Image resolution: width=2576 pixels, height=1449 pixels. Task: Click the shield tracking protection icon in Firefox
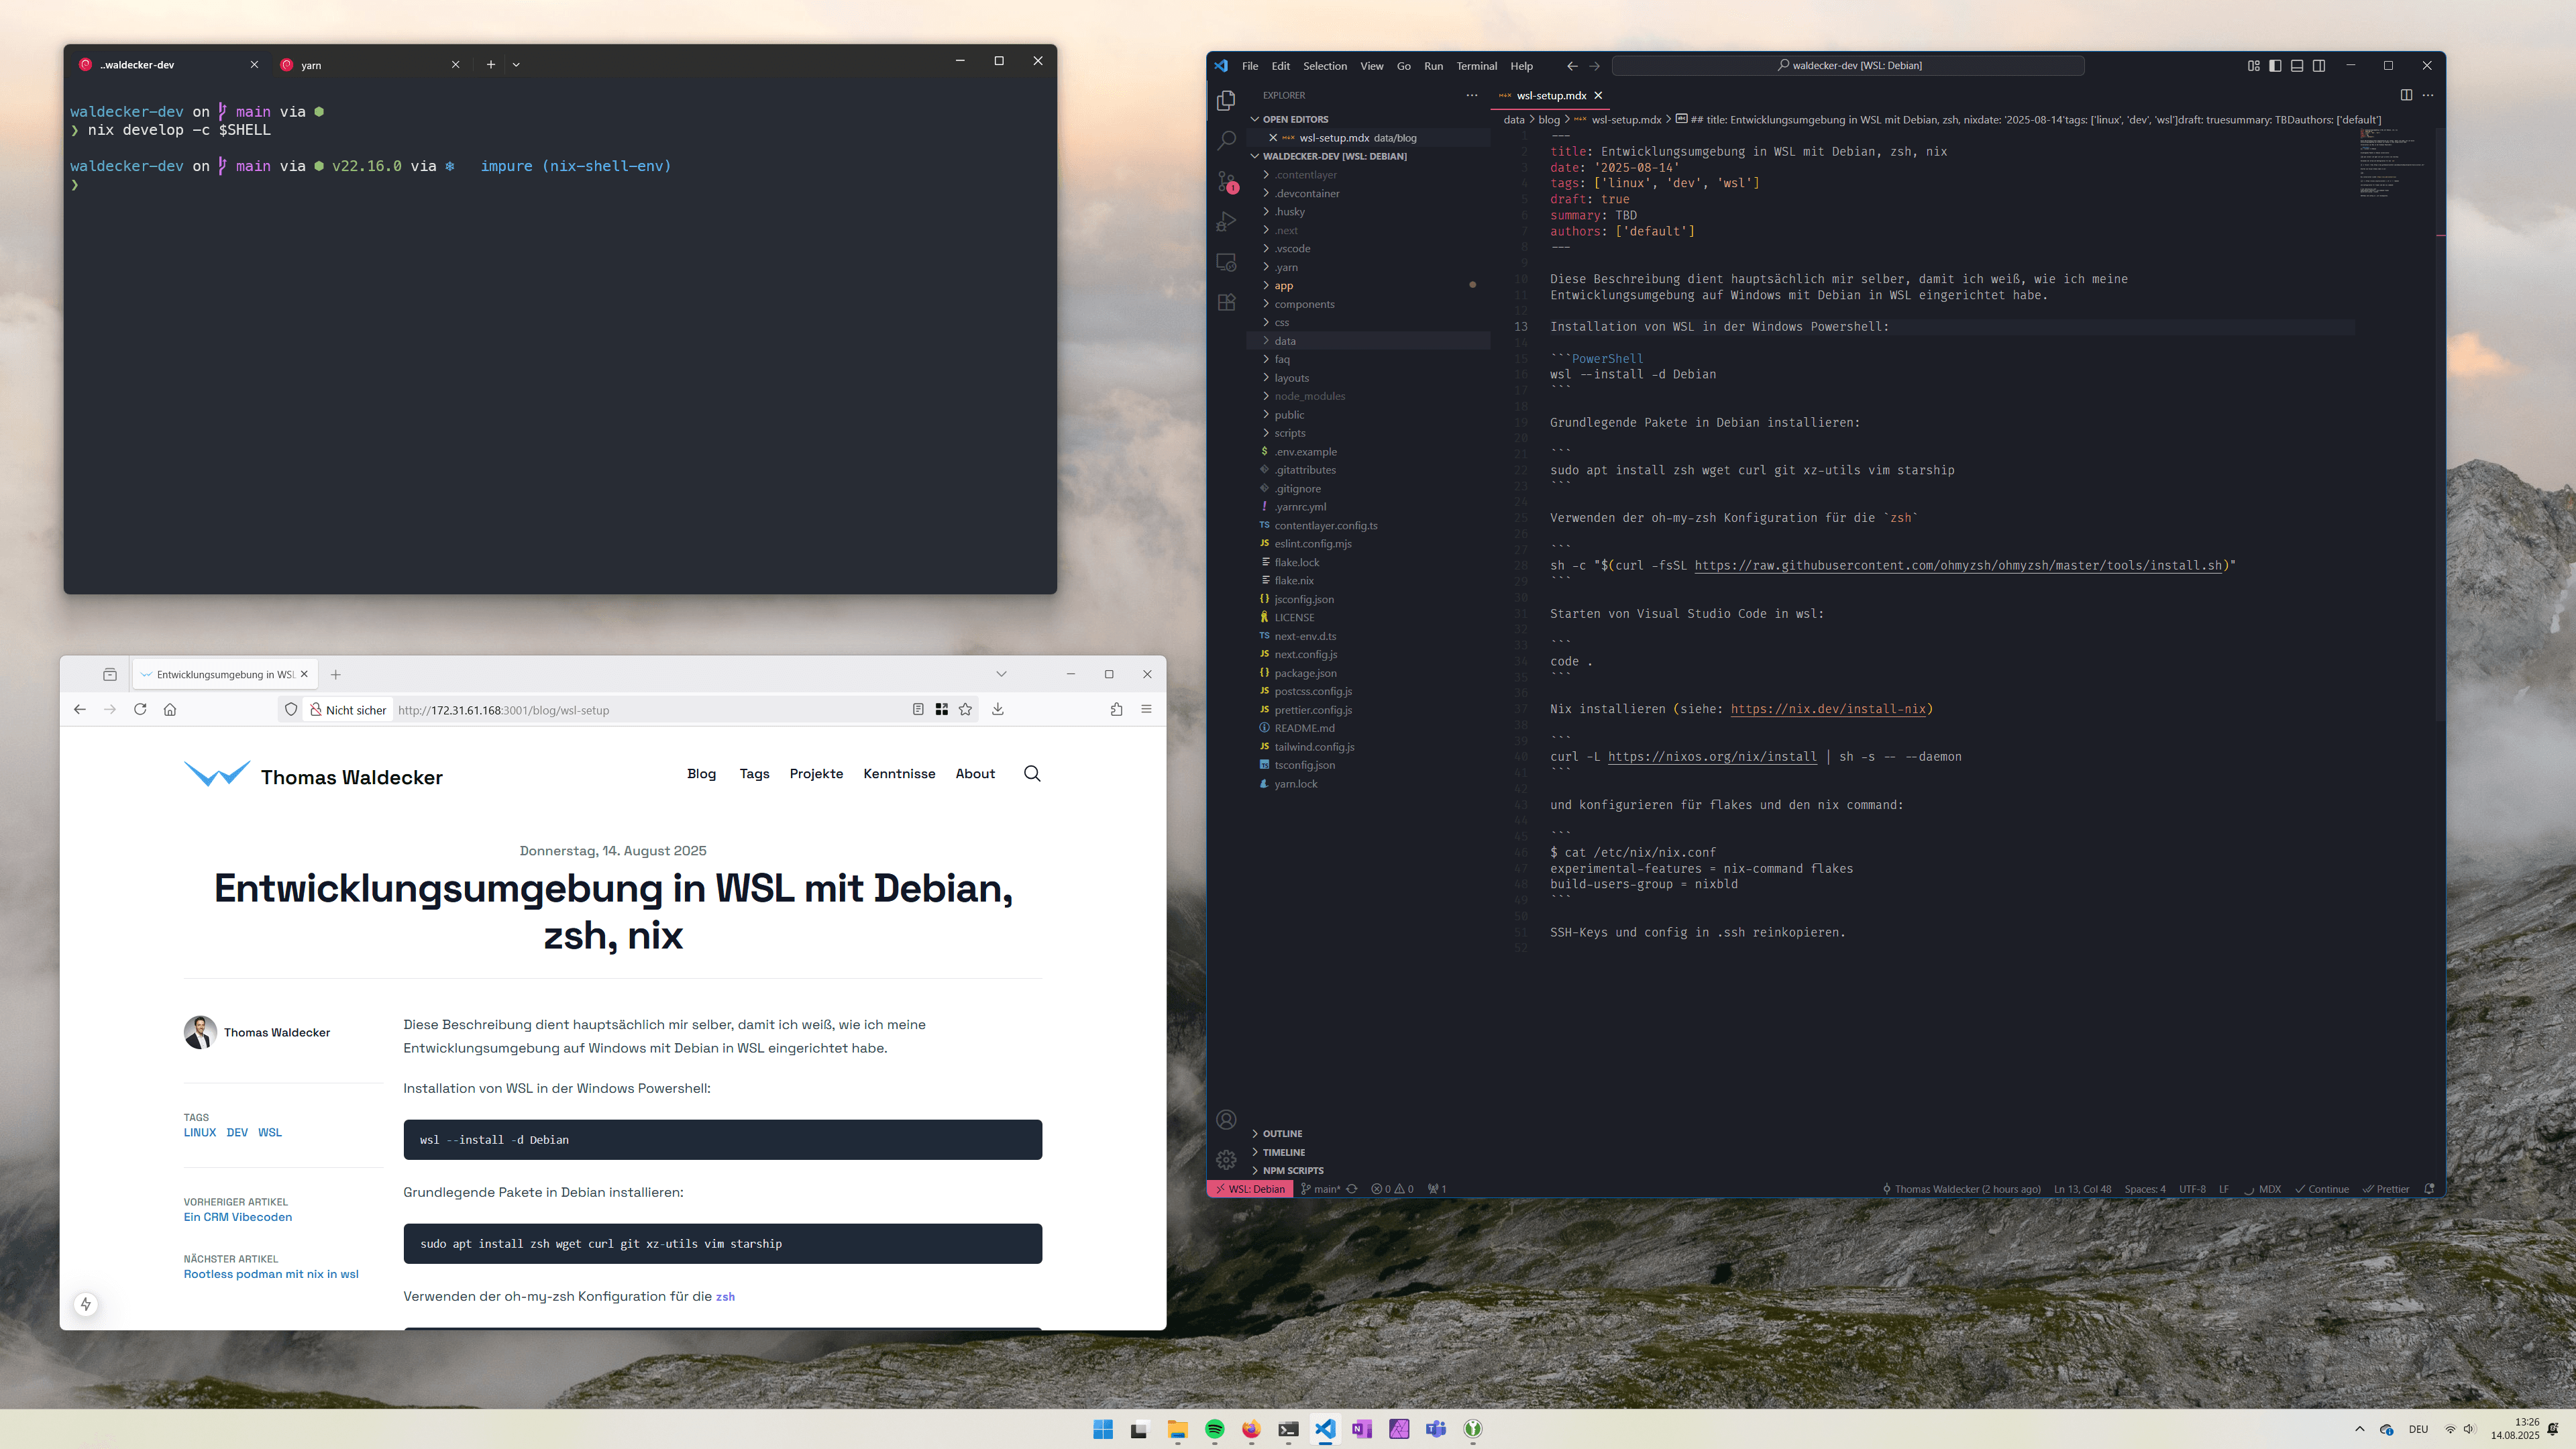pyautogui.click(x=291, y=709)
